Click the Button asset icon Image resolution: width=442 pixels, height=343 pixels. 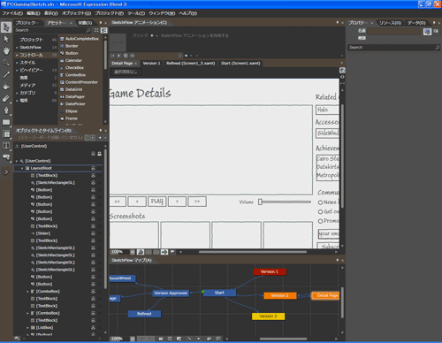pos(62,53)
